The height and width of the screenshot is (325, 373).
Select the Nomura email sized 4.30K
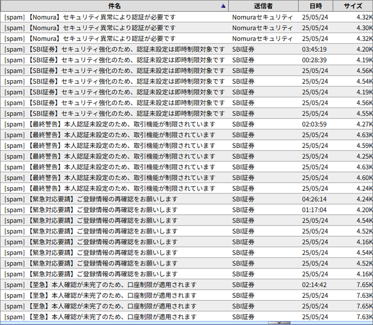[x=186, y=28]
